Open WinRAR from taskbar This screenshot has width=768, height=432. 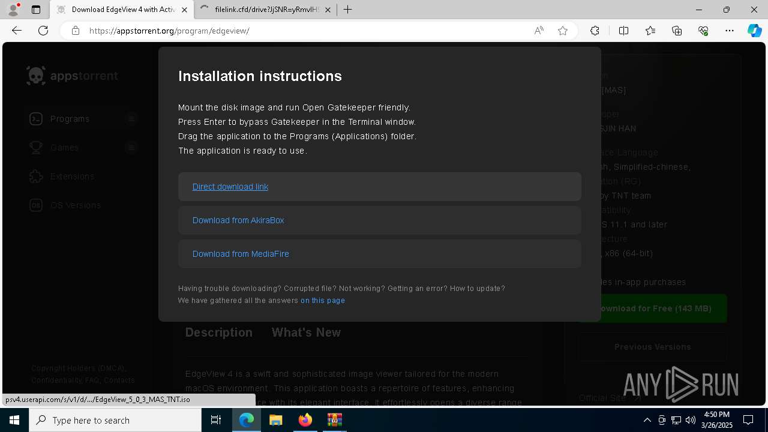coord(334,420)
